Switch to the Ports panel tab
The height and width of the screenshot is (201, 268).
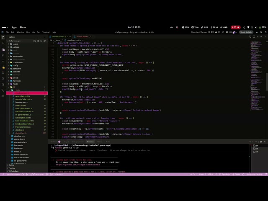coord(108,142)
